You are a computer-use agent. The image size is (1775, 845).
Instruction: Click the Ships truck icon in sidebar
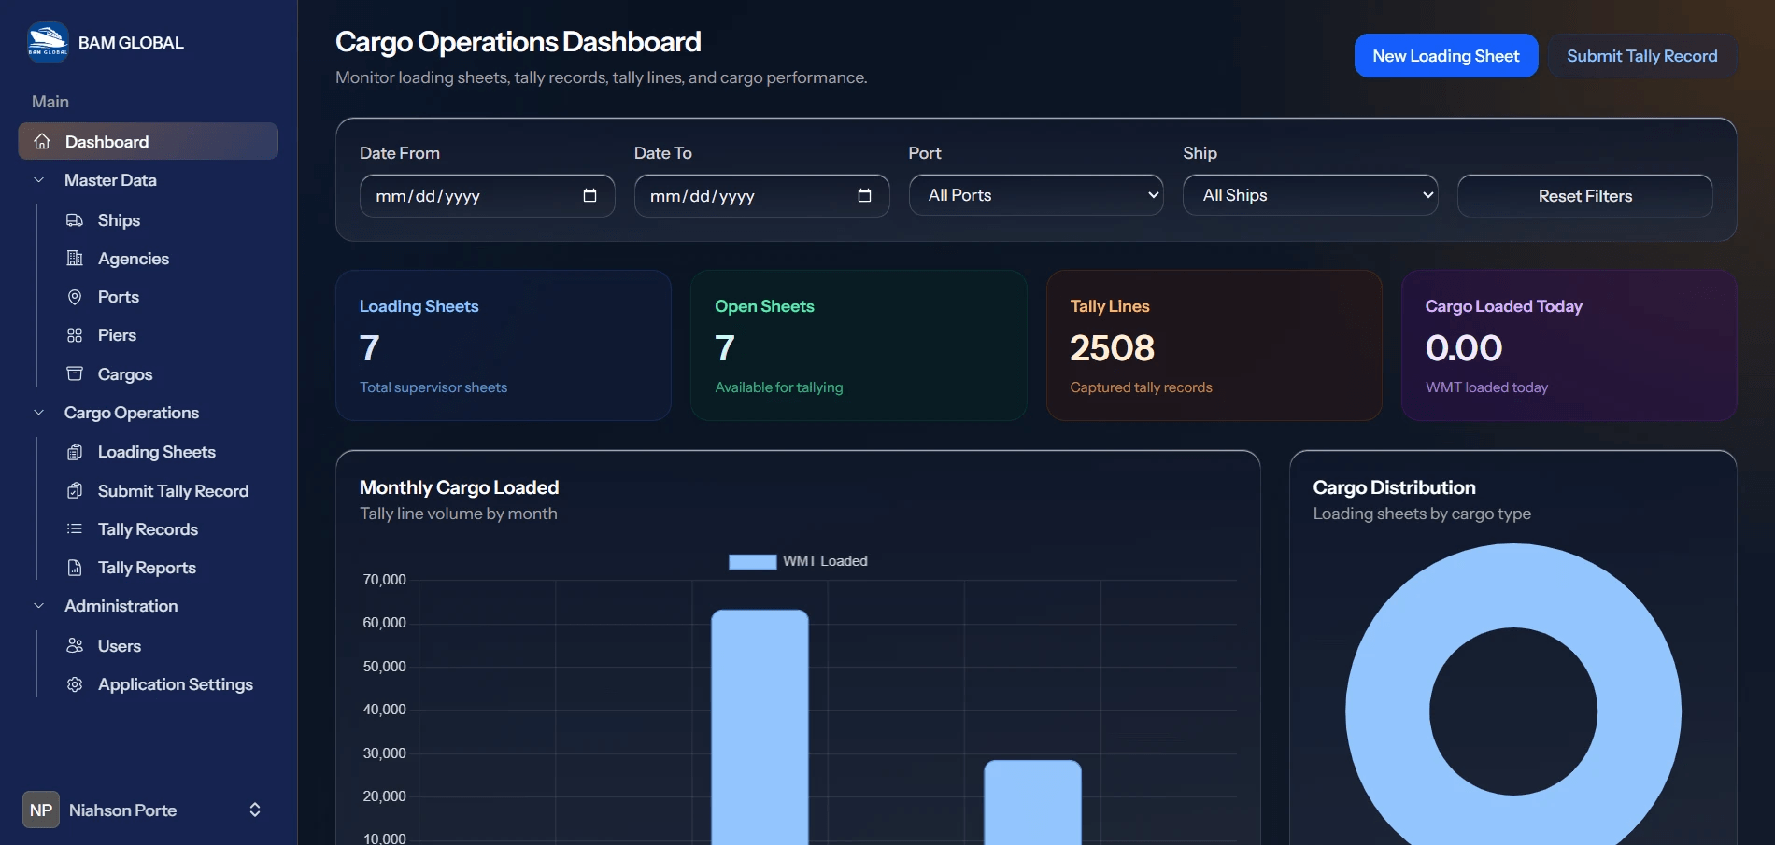coord(75,219)
